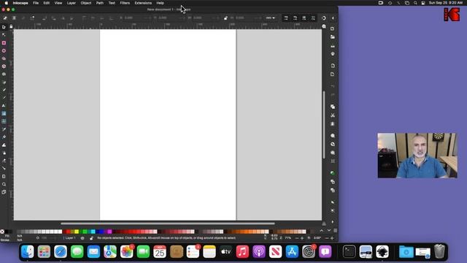This screenshot has height=263, width=467.
Task: Open the Path menu
Action: (x=100, y=3)
